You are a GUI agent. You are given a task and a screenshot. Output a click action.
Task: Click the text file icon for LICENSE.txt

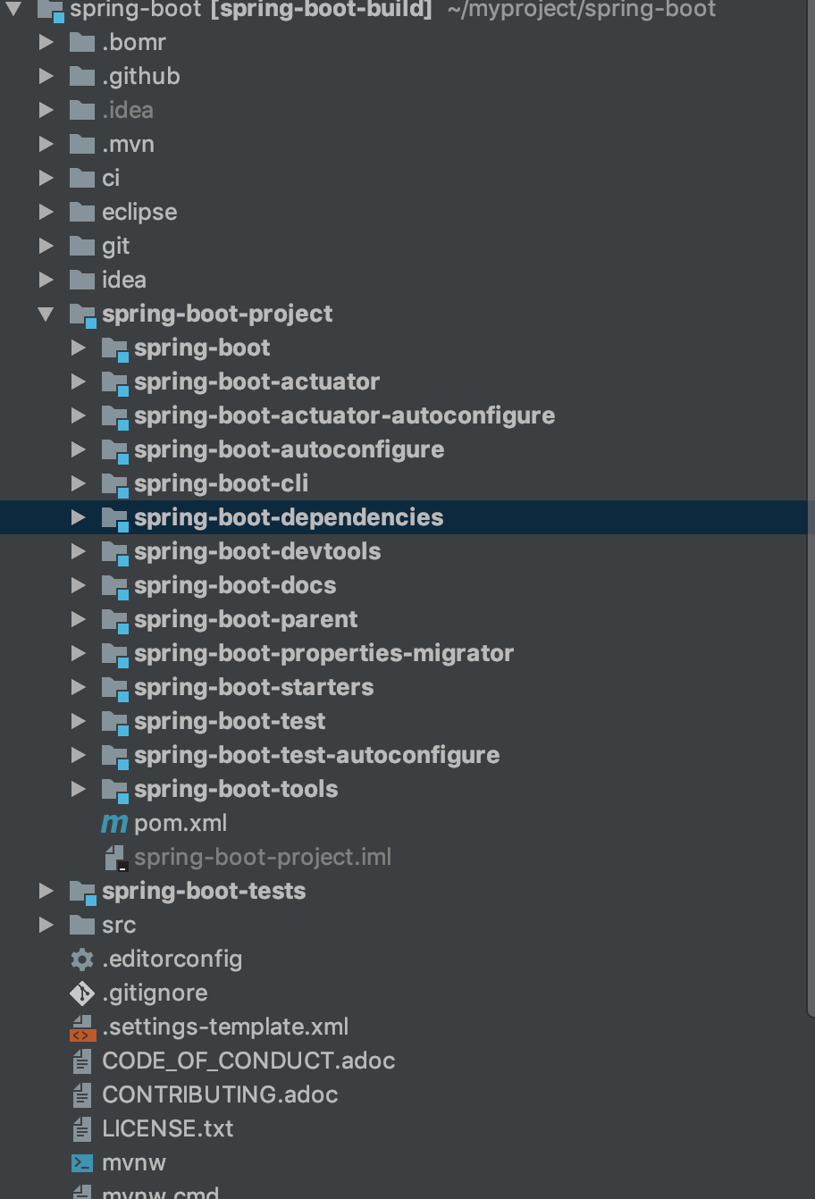(82, 1128)
